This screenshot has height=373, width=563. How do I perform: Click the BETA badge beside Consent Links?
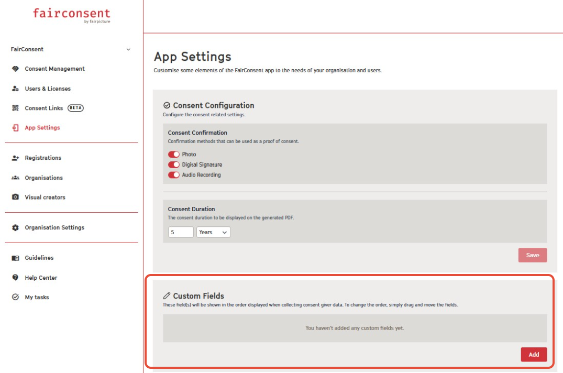pyautogui.click(x=75, y=108)
